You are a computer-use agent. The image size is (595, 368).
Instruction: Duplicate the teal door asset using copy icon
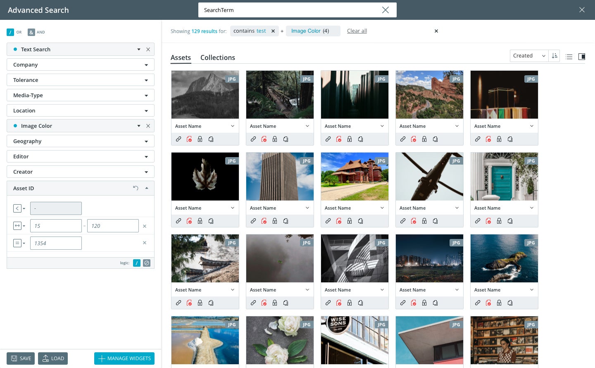pos(510,221)
